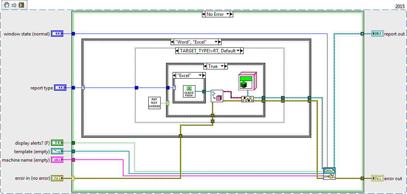Click the To More Specific Class node
The image size is (407, 194).
tap(248, 99)
